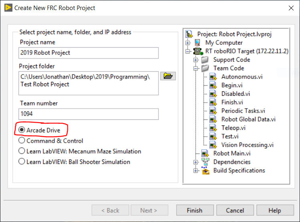300x222 pixels.
Task: Select 'Test.vi' text in tree
Action: pos(230,136)
